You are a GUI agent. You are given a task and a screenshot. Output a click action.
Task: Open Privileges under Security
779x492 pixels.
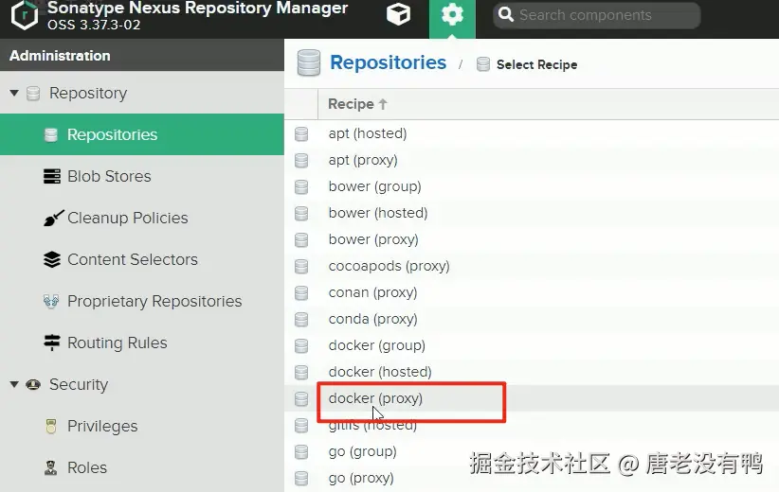point(102,426)
